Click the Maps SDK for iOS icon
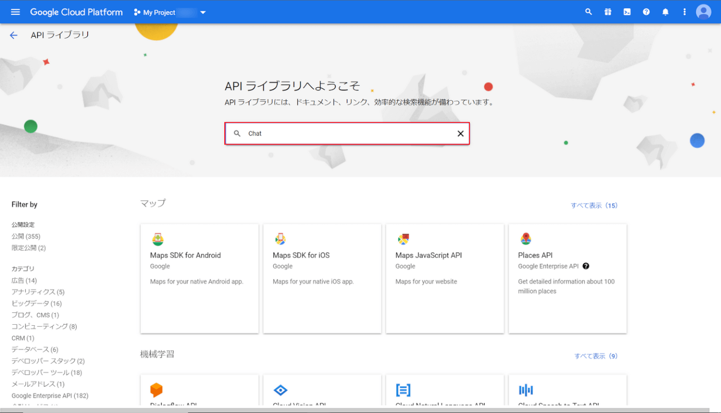The image size is (721, 413). click(x=280, y=239)
